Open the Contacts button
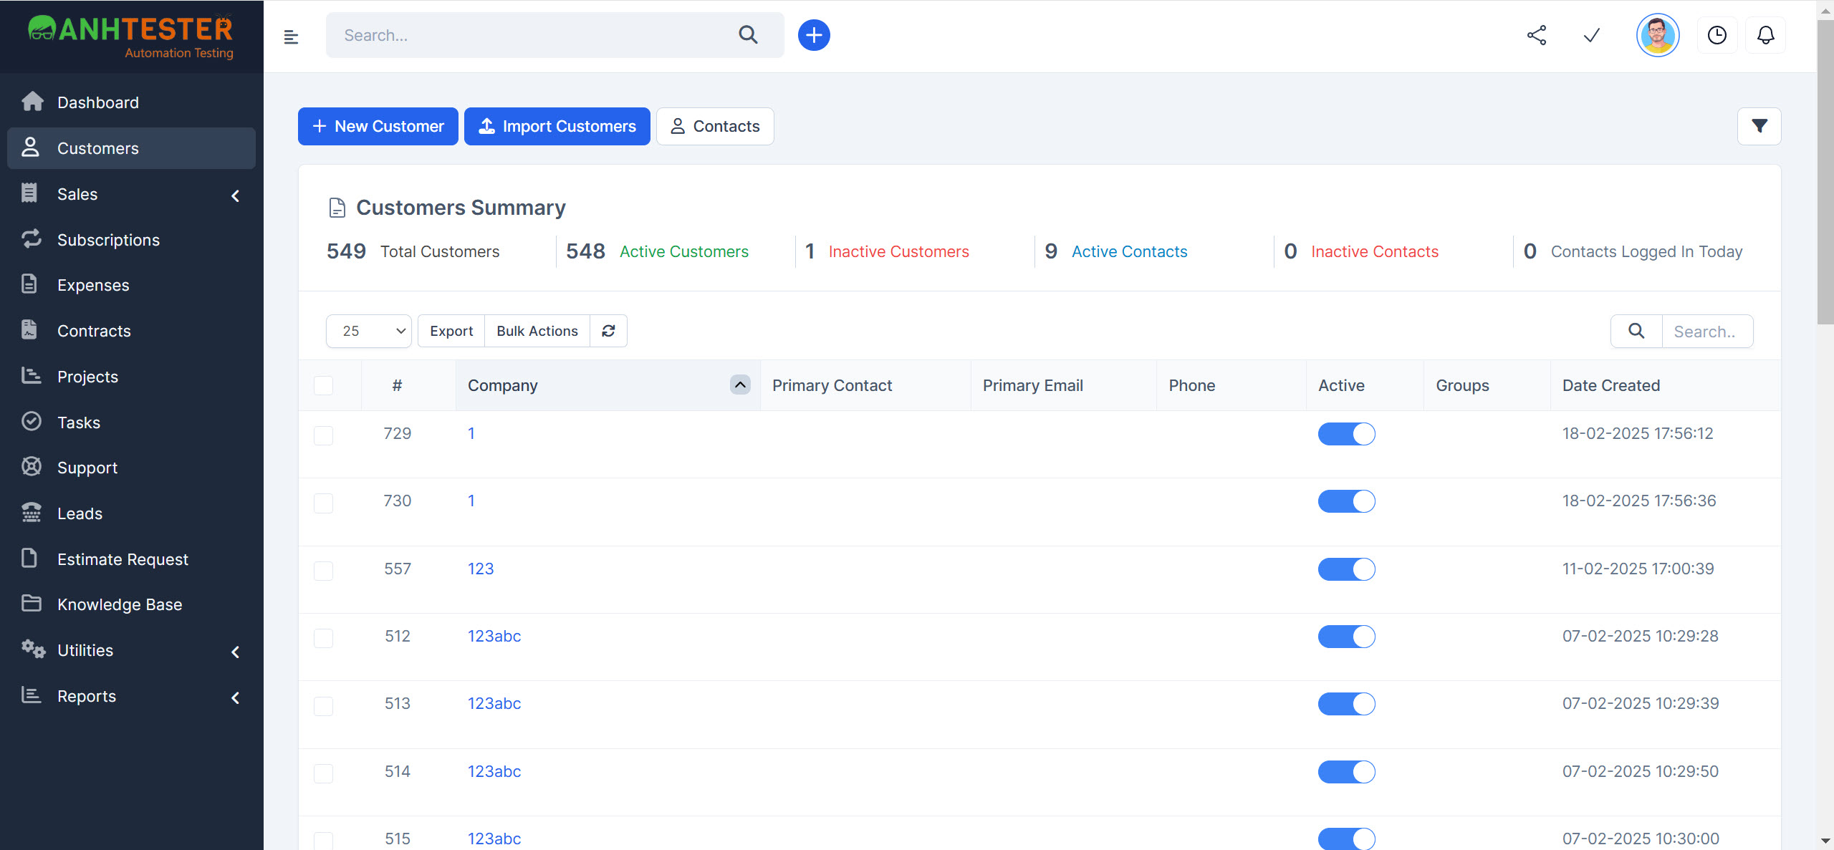The height and width of the screenshot is (850, 1834). tap(715, 126)
